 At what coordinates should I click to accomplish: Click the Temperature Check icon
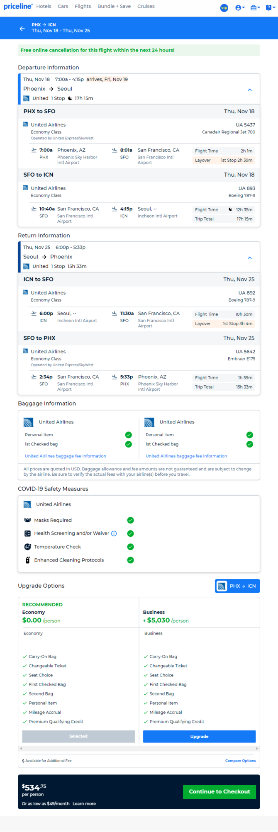(28, 547)
